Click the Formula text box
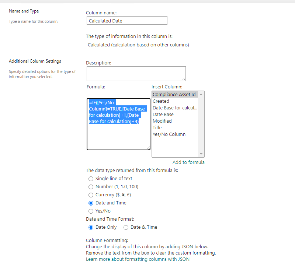Viewport: 295px width, 263px height. (118, 124)
